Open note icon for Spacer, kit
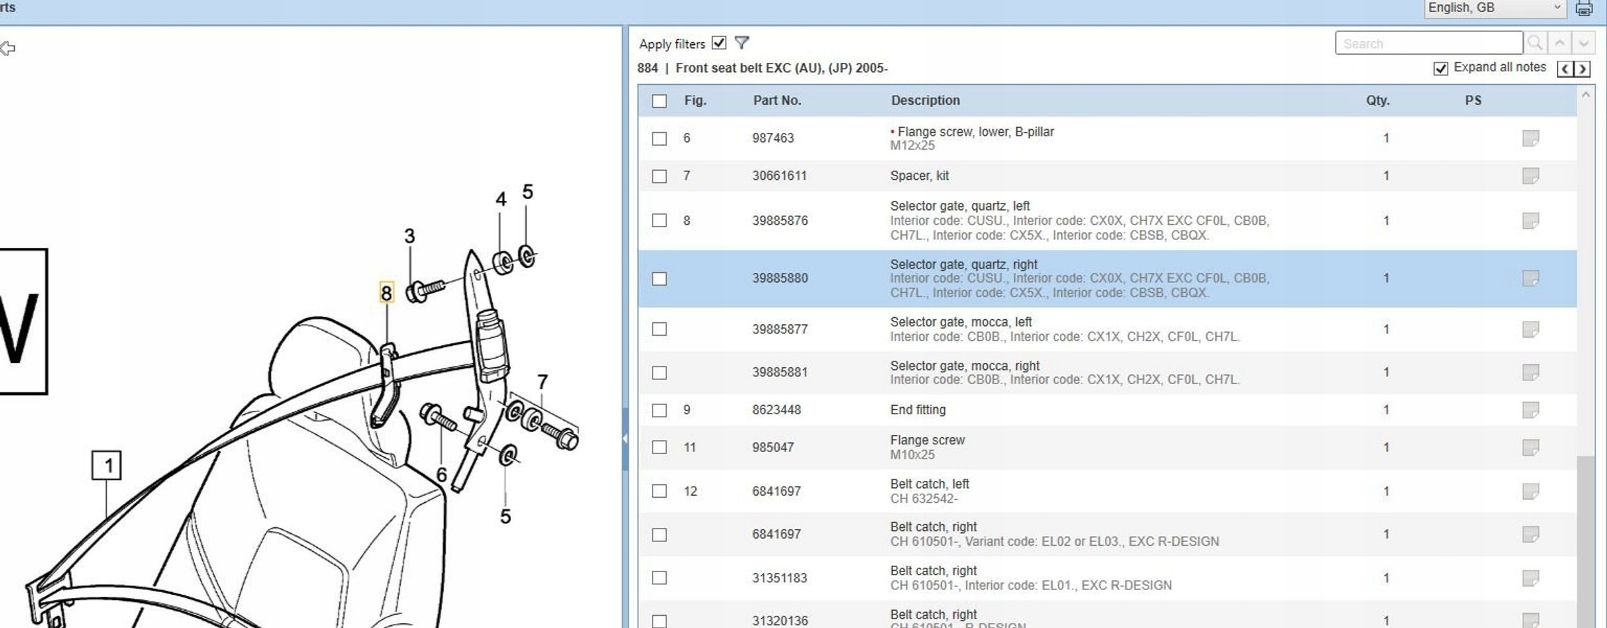1607x628 pixels. click(1531, 175)
